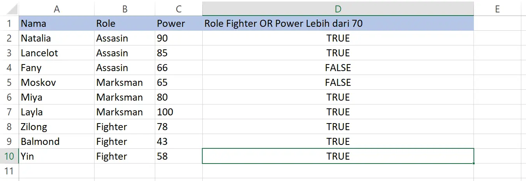Screen dimensions: 526x181
Task: Select the cell containing Yin
Action: pos(57,156)
